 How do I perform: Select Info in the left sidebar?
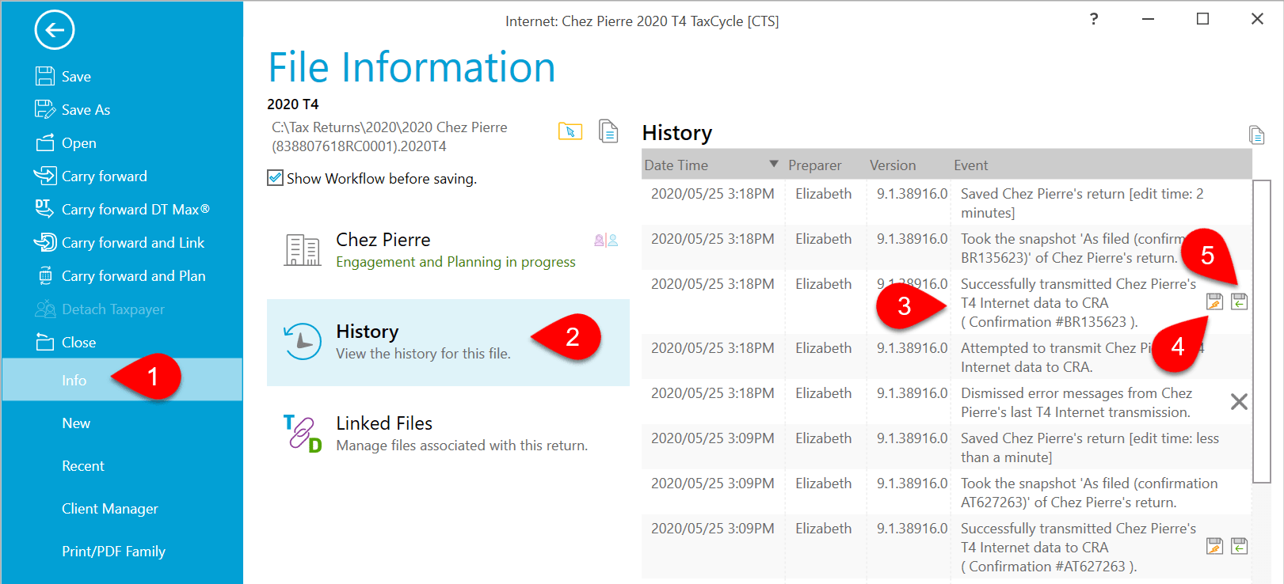click(74, 381)
